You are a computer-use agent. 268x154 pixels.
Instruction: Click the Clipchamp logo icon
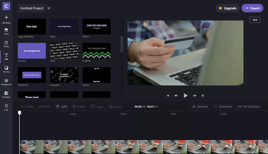6,6
